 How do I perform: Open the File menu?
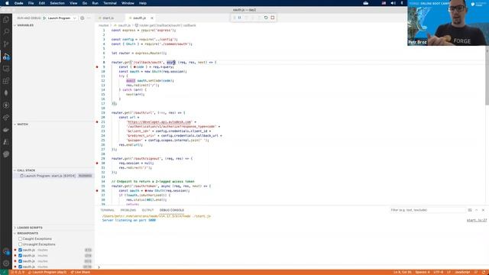click(31, 3)
